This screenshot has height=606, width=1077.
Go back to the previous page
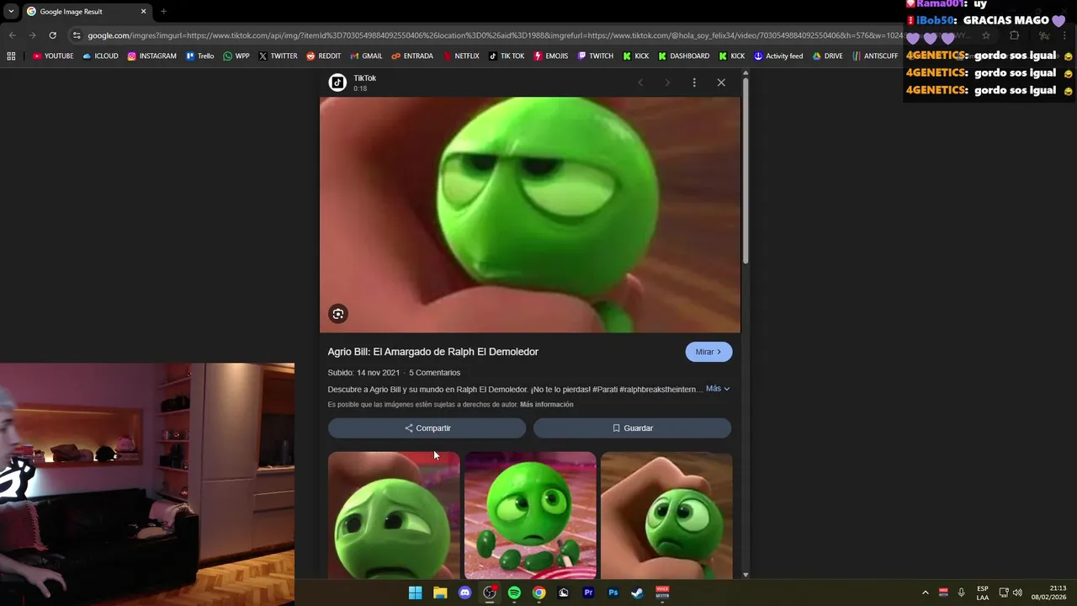point(12,35)
